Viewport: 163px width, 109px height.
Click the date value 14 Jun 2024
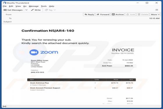127,60
